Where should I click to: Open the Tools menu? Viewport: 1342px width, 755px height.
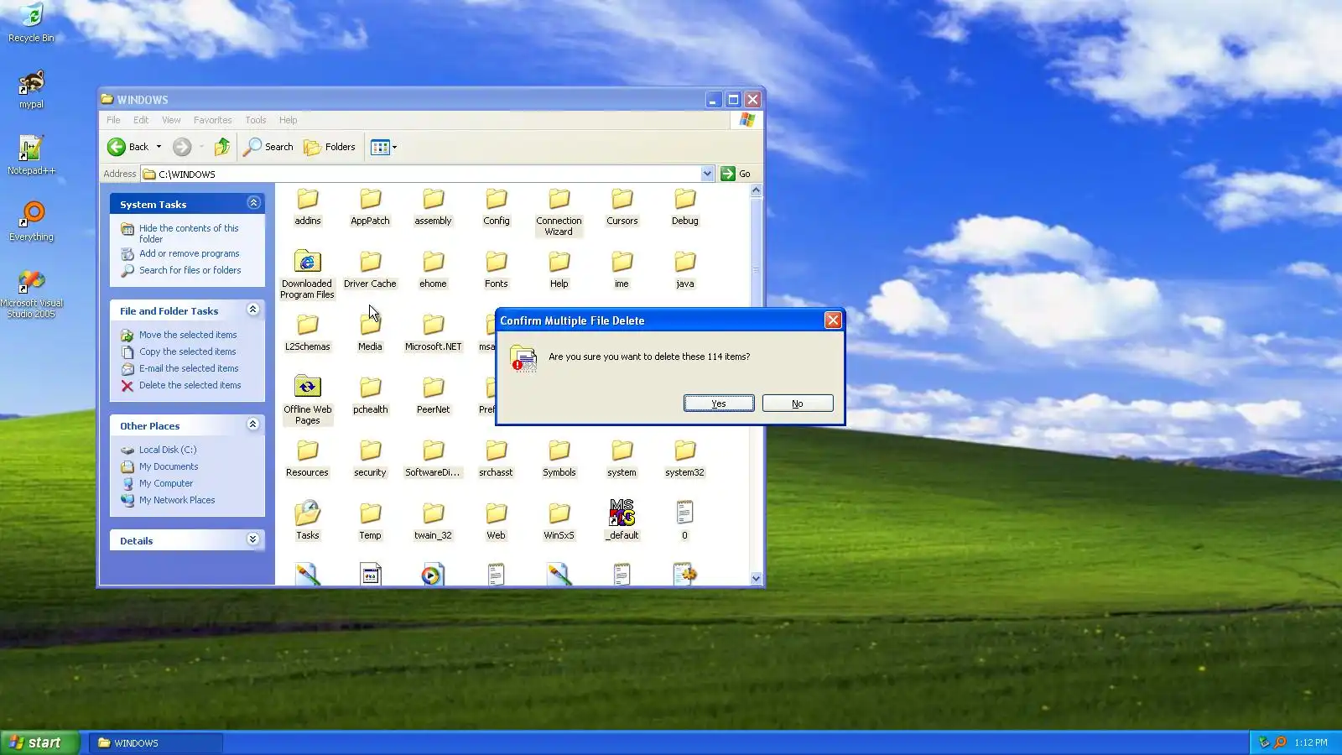click(x=256, y=120)
